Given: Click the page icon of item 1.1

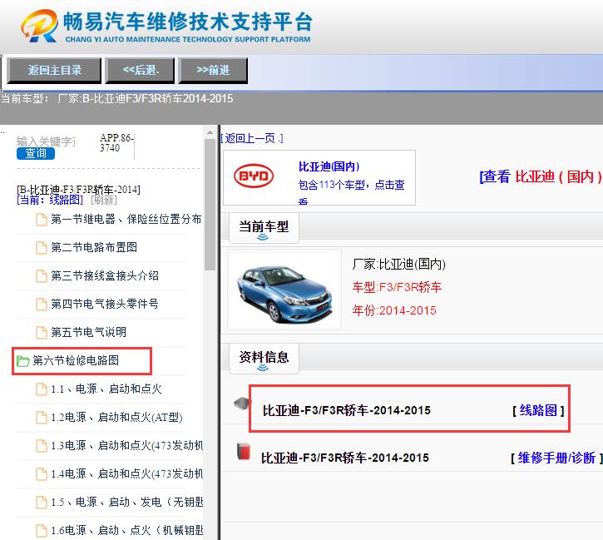Looking at the screenshot, I should 42,389.
